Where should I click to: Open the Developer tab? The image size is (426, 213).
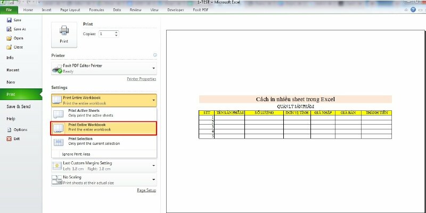pyautogui.click(x=176, y=10)
